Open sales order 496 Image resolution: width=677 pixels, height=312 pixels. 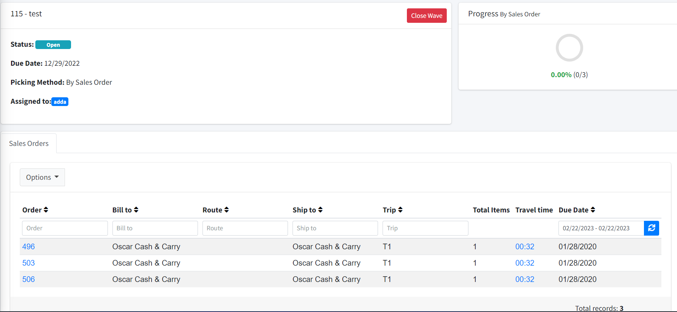[x=28, y=247]
